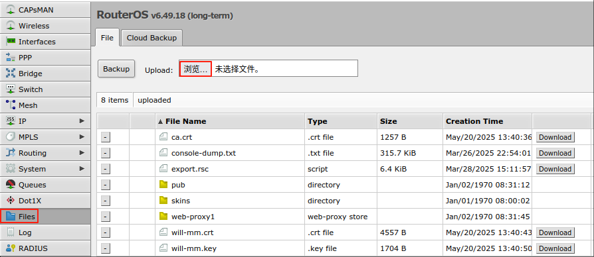This screenshot has height=257, width=594.
Task: Remove console-dump.txt with its minus button
Action: [106, 153]
